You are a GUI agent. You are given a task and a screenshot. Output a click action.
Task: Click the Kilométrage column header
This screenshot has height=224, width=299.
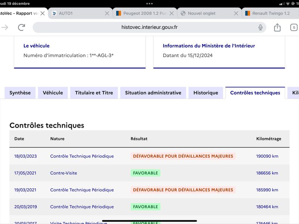pos(269,139)
